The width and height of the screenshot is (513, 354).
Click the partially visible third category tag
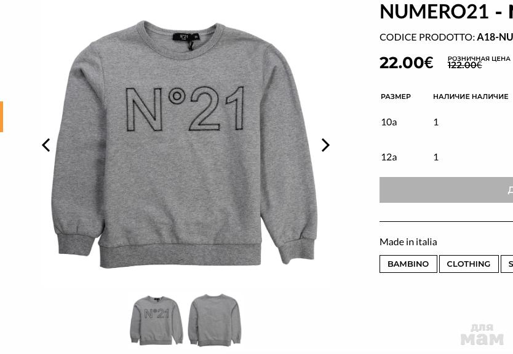point(507,264)
